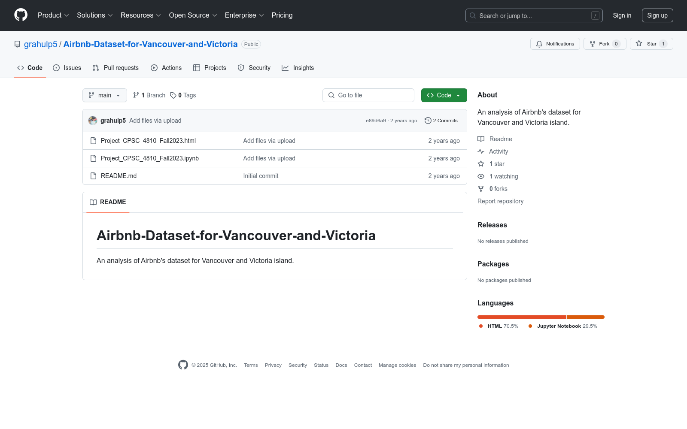The width and height of the screenshot is (687, 429).
Task: Click the fork icon beside 0 forks
Action: pyautogui.click(x=481, y=189)
